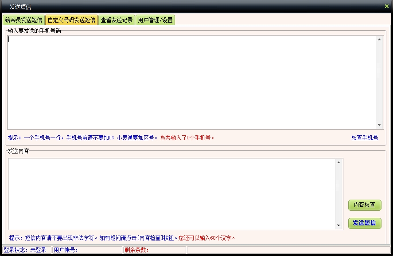Focus the 发送内容 message text area
Screen dimensions: 393x256
[172, 194]
